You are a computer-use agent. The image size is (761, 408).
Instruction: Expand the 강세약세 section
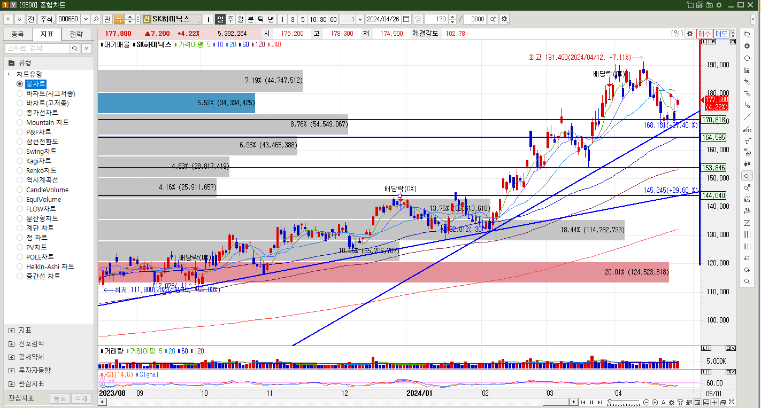point(12,357)
